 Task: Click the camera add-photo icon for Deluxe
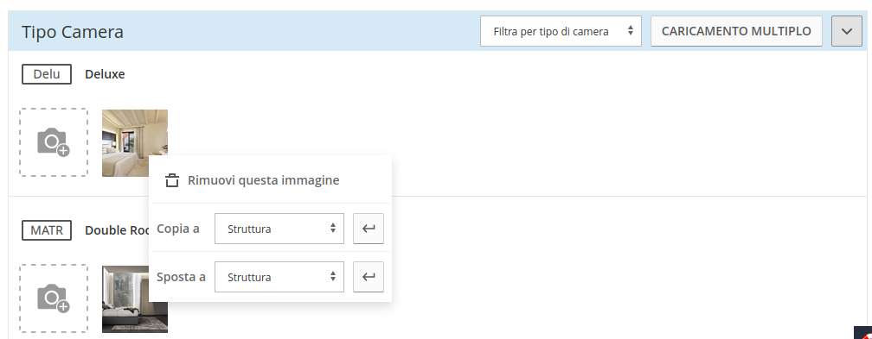pos(54,142)
